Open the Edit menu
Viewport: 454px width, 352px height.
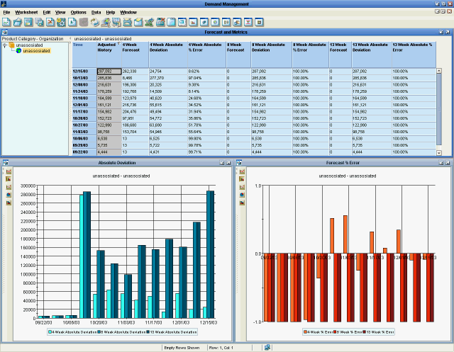(47, 13)
